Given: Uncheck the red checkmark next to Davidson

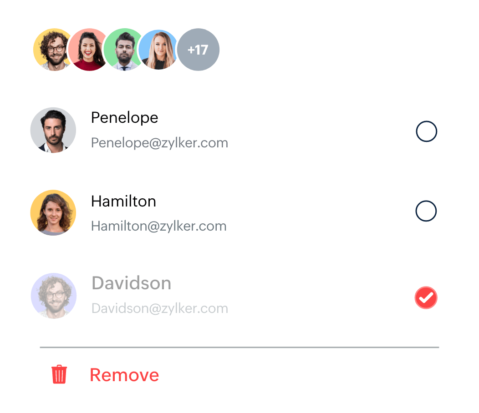Looking at the screenshot, I should [426, 297].
